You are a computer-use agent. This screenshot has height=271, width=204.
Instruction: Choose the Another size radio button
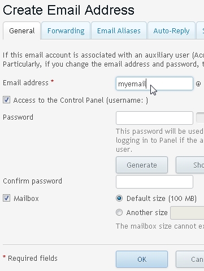[x=119, y=212]
